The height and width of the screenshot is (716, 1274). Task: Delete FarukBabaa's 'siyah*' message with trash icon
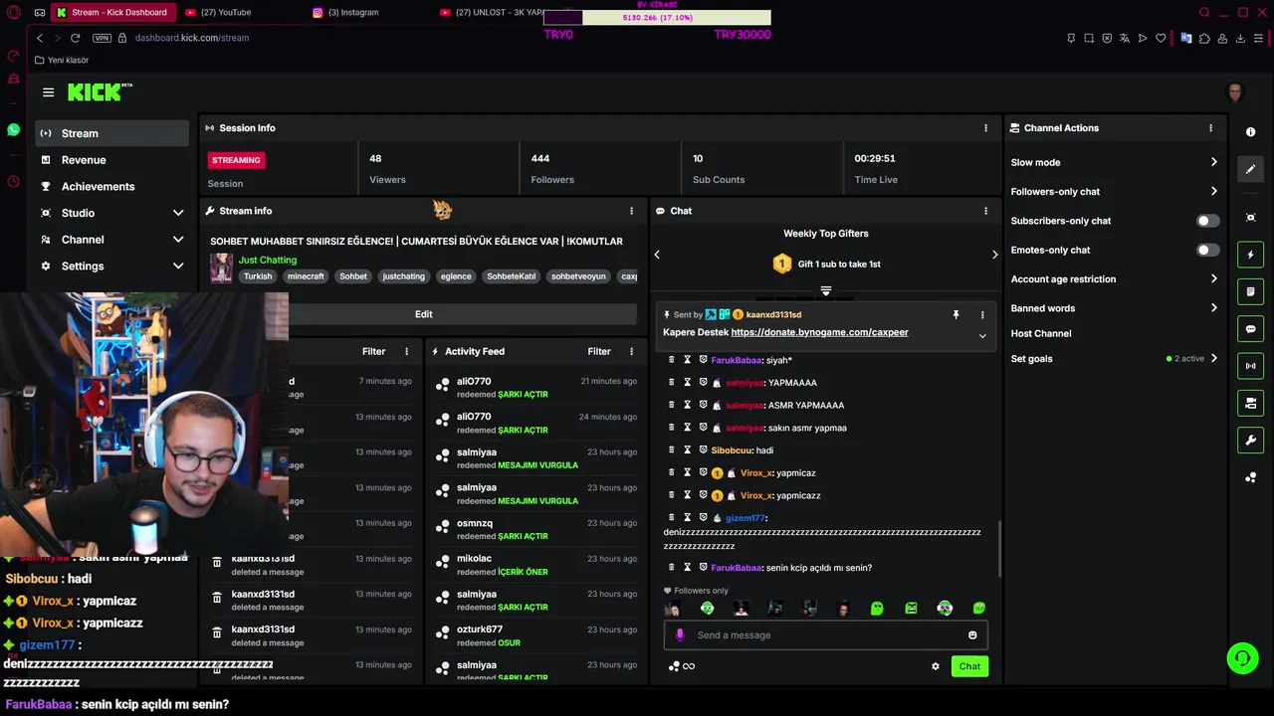tap(671, 360)
